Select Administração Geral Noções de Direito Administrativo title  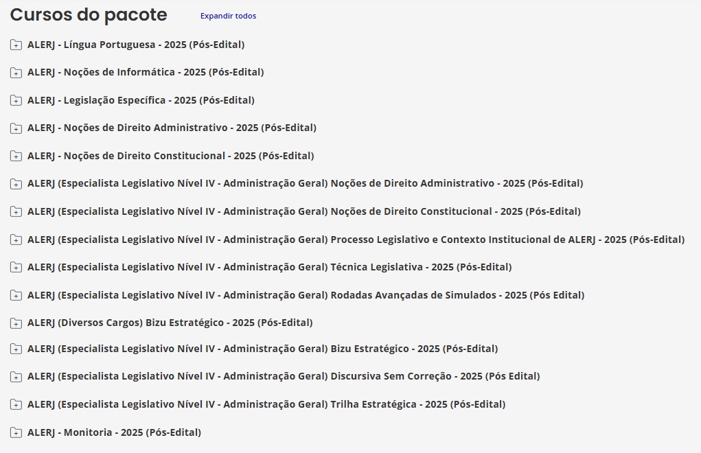305,183
